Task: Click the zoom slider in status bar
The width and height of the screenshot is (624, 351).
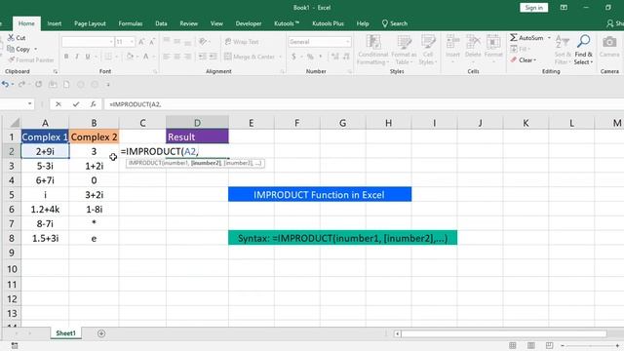Action: pyautogui.click(x=590, y=345)
